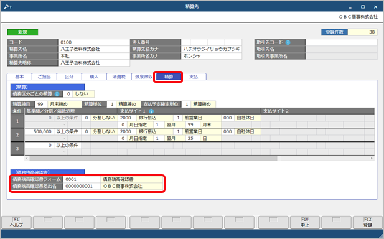Click the 精算締日 field with 99

[42, 104]
